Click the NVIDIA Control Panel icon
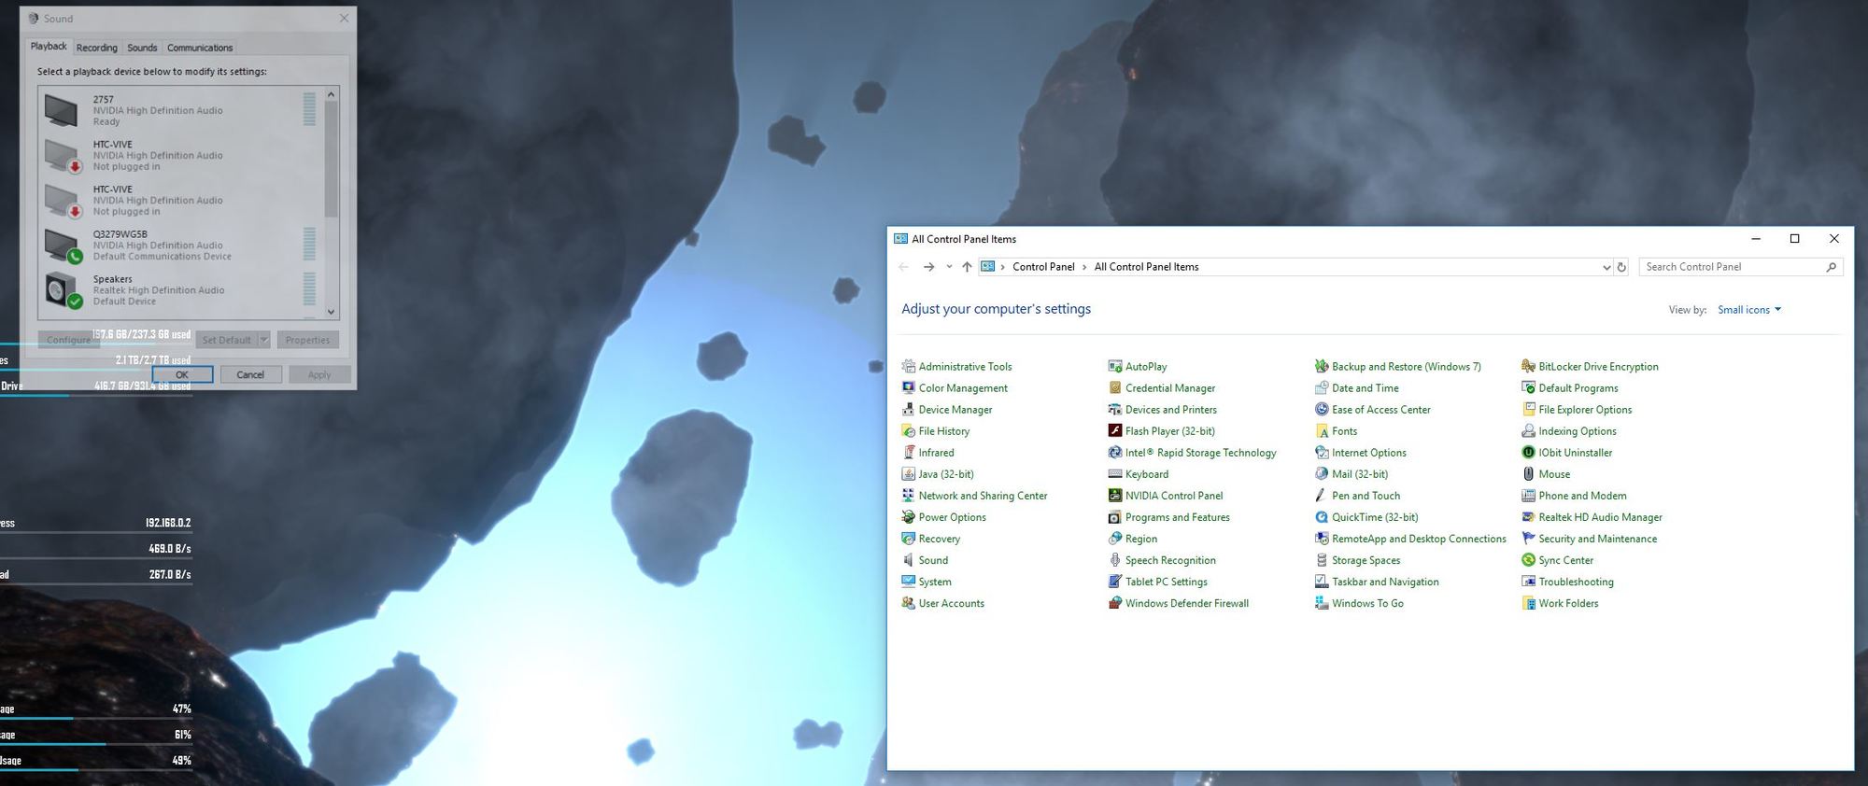The image size is (1868, 786). click(1114, 495)
